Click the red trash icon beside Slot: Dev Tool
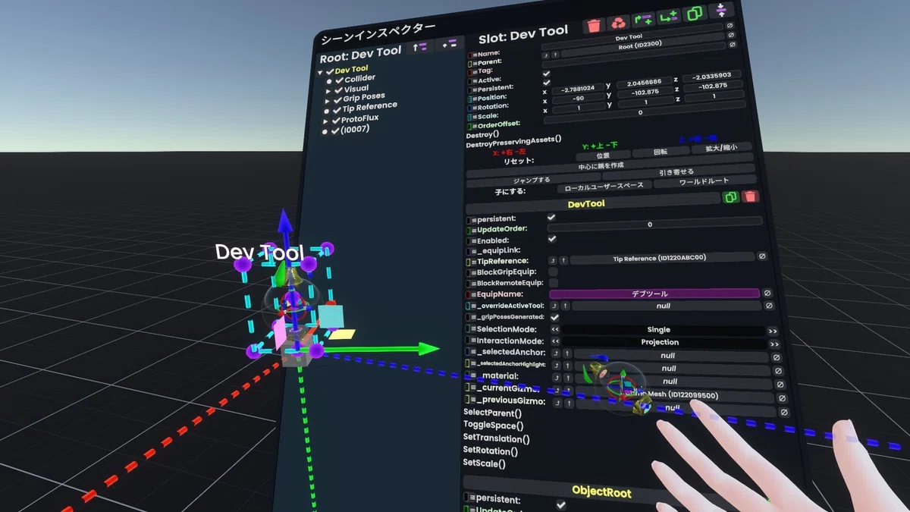 (594, 25)
